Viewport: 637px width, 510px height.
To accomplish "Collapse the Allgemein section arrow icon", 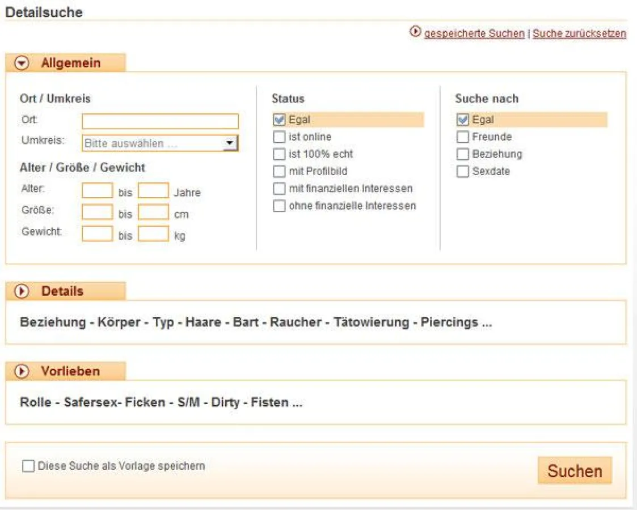I will pyautogui.click(x=22, y=63).
